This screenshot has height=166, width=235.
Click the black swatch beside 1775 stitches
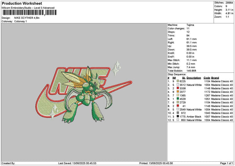tap(178, 116)
